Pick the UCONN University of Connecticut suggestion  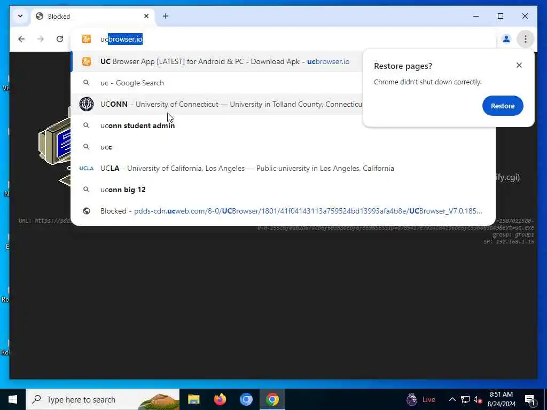[x=216, y=104]
